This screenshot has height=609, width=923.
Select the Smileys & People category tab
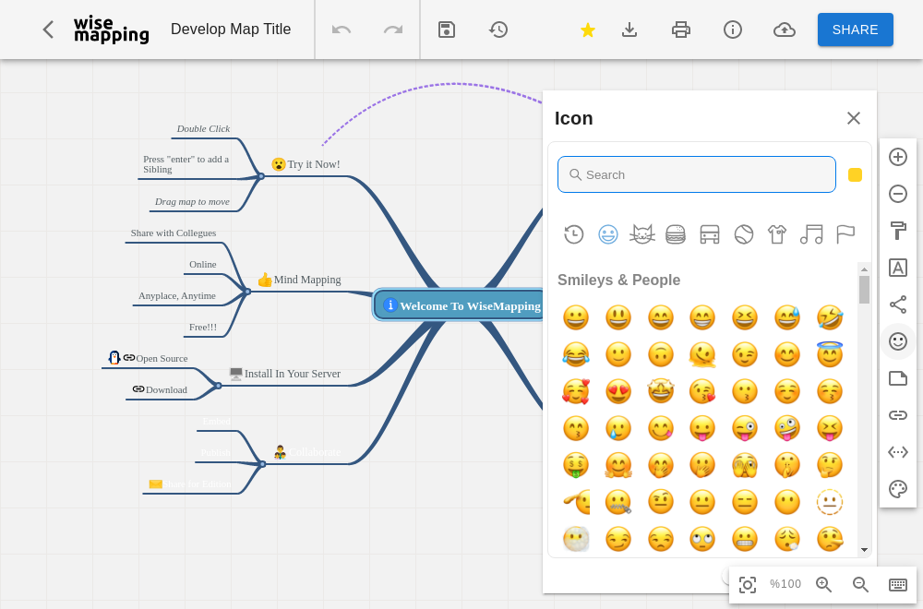pyautogui.click(x=608, y=234)
